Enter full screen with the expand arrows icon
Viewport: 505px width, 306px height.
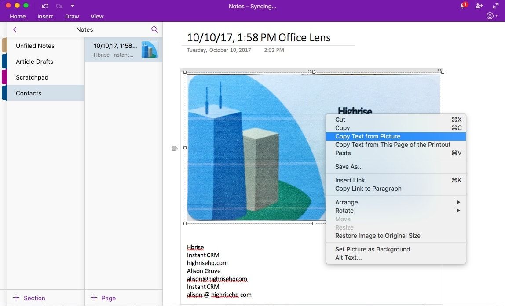pos(495,6)
